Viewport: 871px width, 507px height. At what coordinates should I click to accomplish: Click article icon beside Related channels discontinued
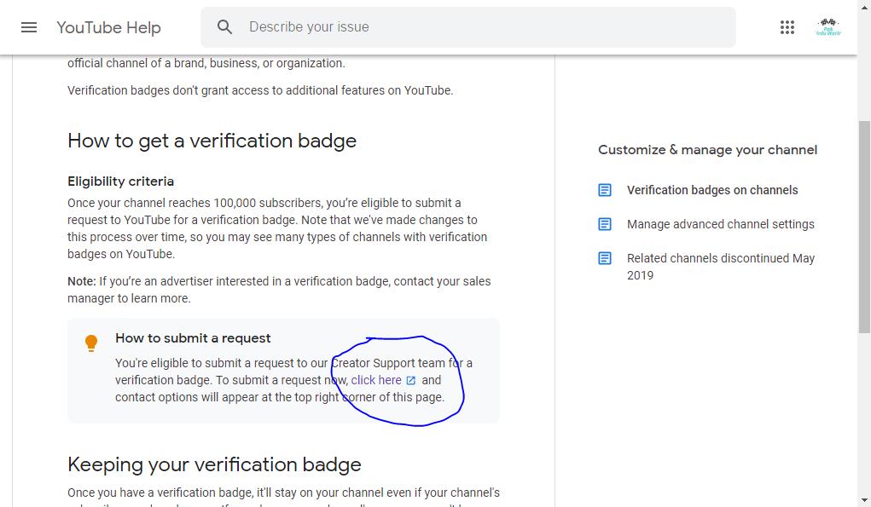(605, 258)
